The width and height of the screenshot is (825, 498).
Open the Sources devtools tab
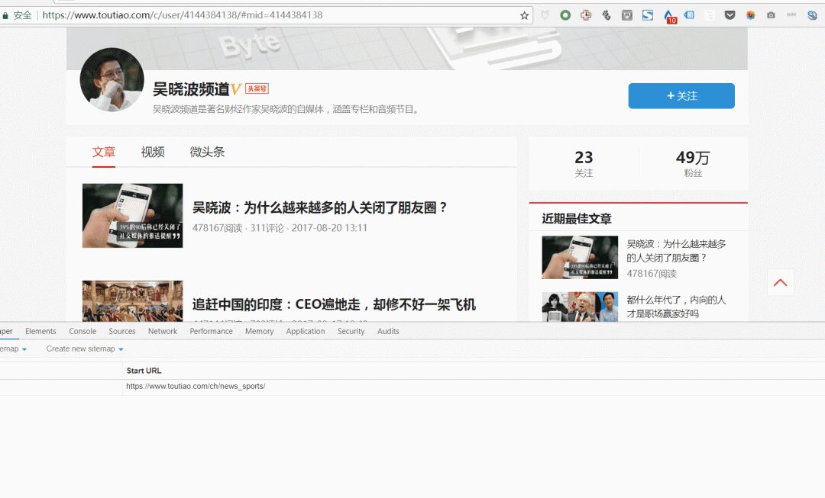coord(122,331)
